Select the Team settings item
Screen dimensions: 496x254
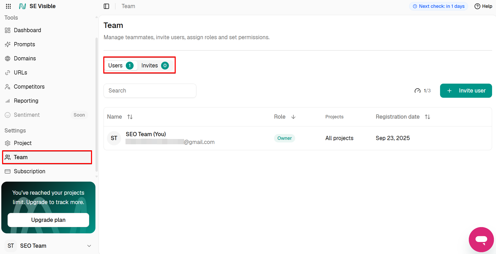(47, 157)
